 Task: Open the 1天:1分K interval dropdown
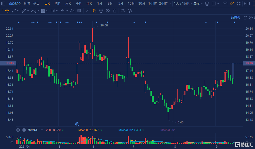183,4
